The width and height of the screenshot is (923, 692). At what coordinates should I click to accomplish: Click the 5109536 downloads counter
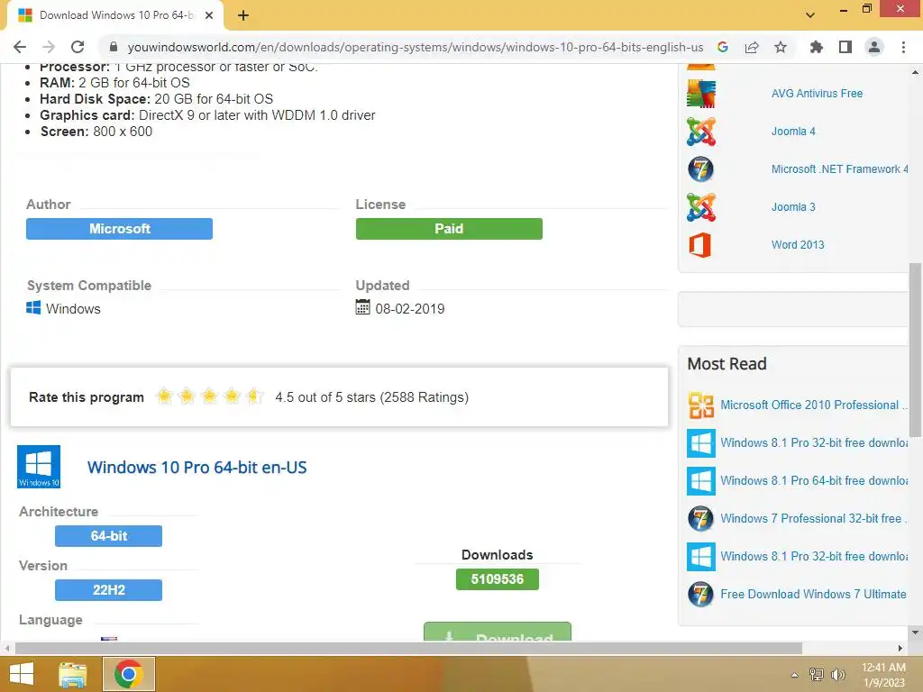pyautogui.click(x=498, y=579)
